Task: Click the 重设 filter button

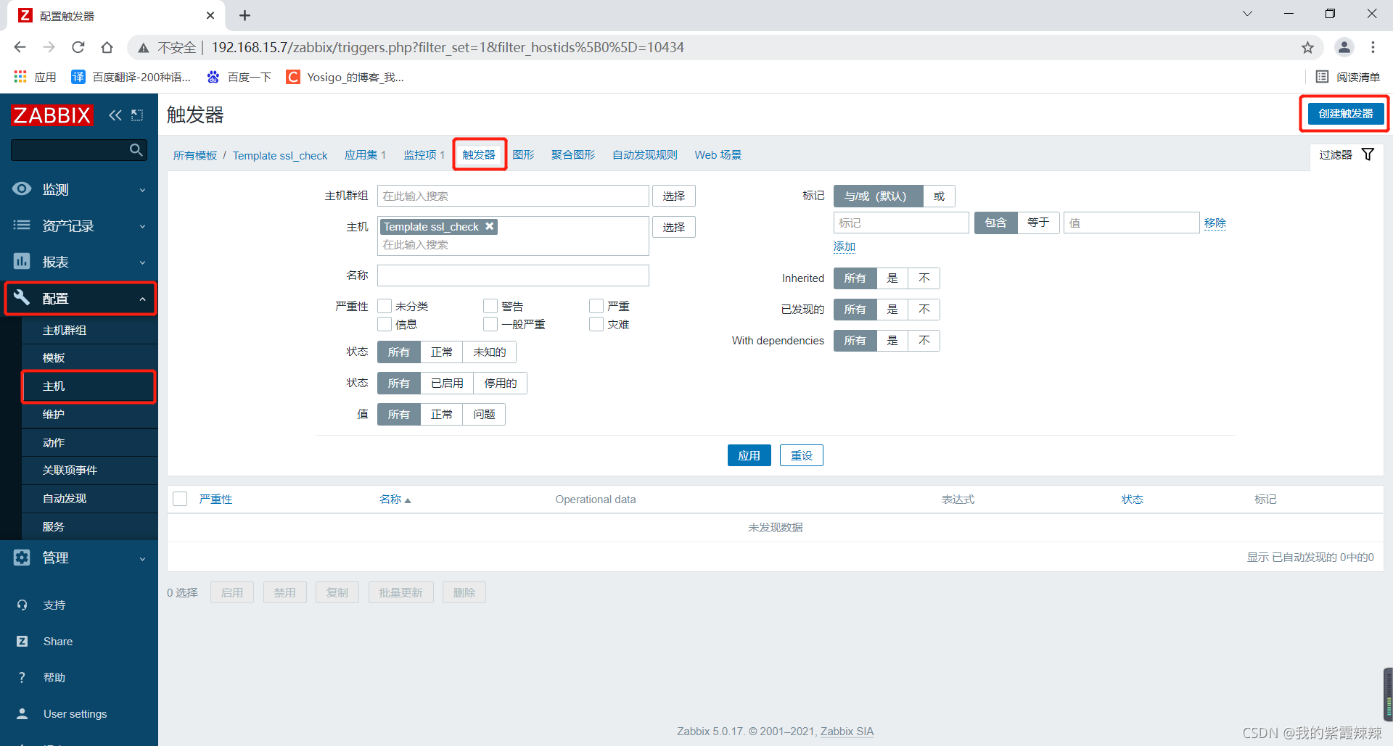Action: (802, 455)
